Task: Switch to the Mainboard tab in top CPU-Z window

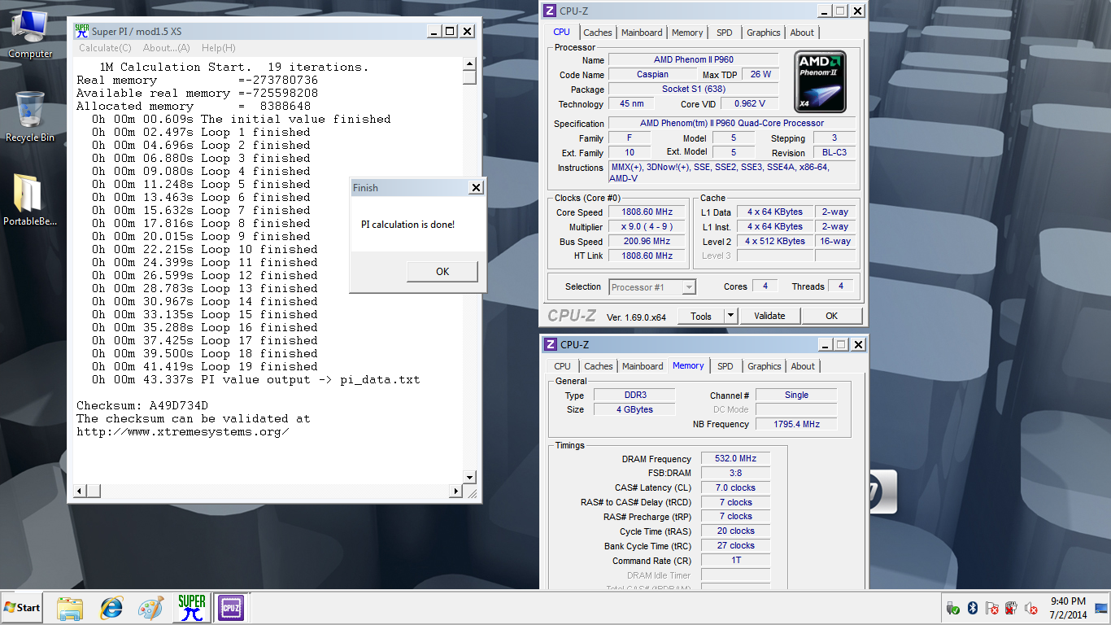Action: tap(642, 33)
